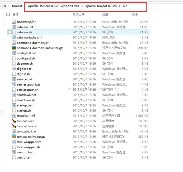Go to the (E:) drive breadcrumb
Viewport: 183px width, 172px height.
pos(3,6)
